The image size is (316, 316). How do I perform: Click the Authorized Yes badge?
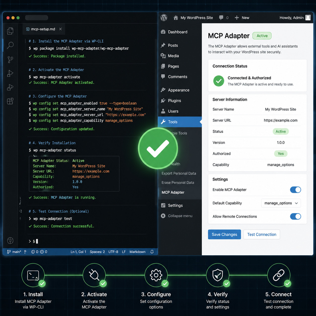281,154
